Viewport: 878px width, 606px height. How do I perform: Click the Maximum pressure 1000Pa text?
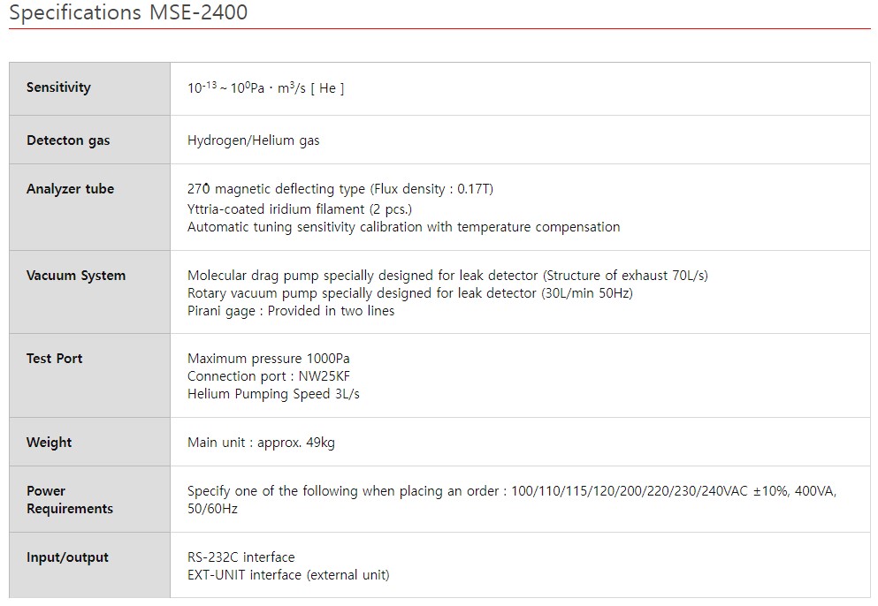coord(268,359)
